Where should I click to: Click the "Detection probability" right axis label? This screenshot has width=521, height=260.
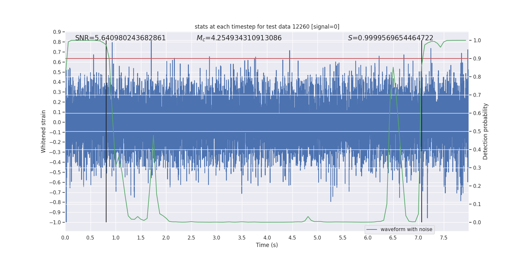pos(486,131)
